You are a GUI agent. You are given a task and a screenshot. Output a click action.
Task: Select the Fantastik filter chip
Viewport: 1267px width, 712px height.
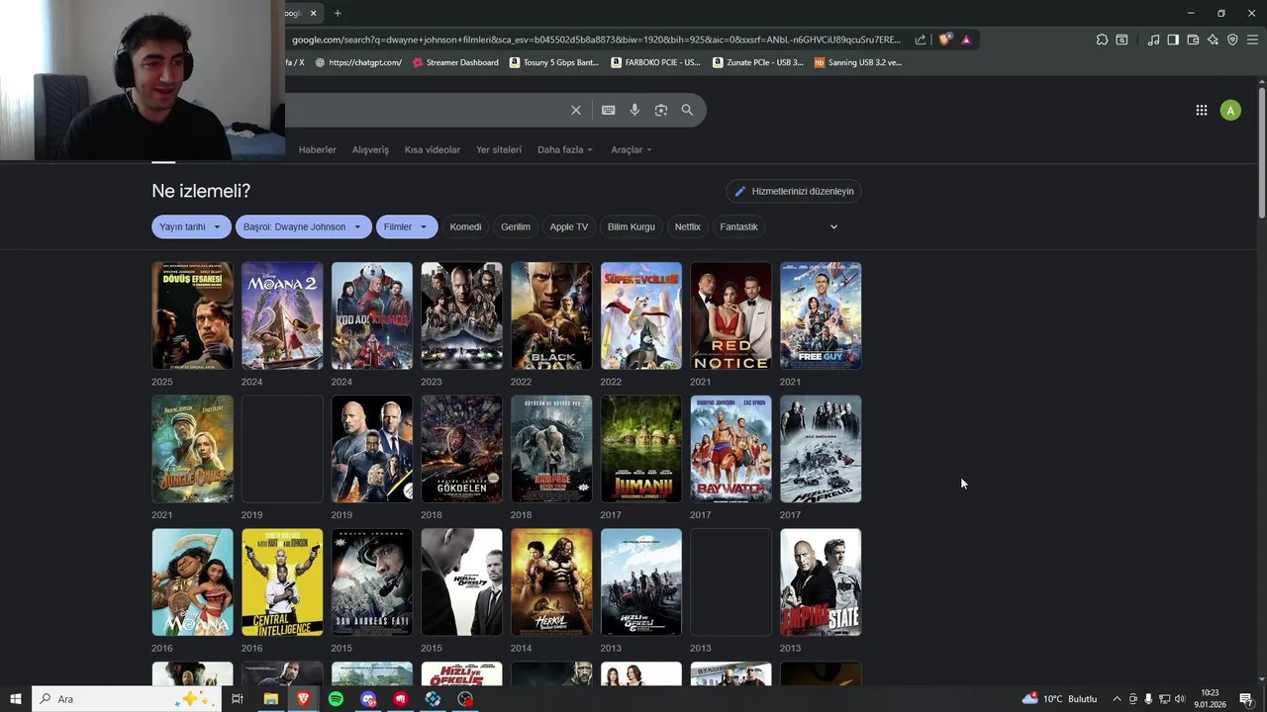click(x=738, y=226)
